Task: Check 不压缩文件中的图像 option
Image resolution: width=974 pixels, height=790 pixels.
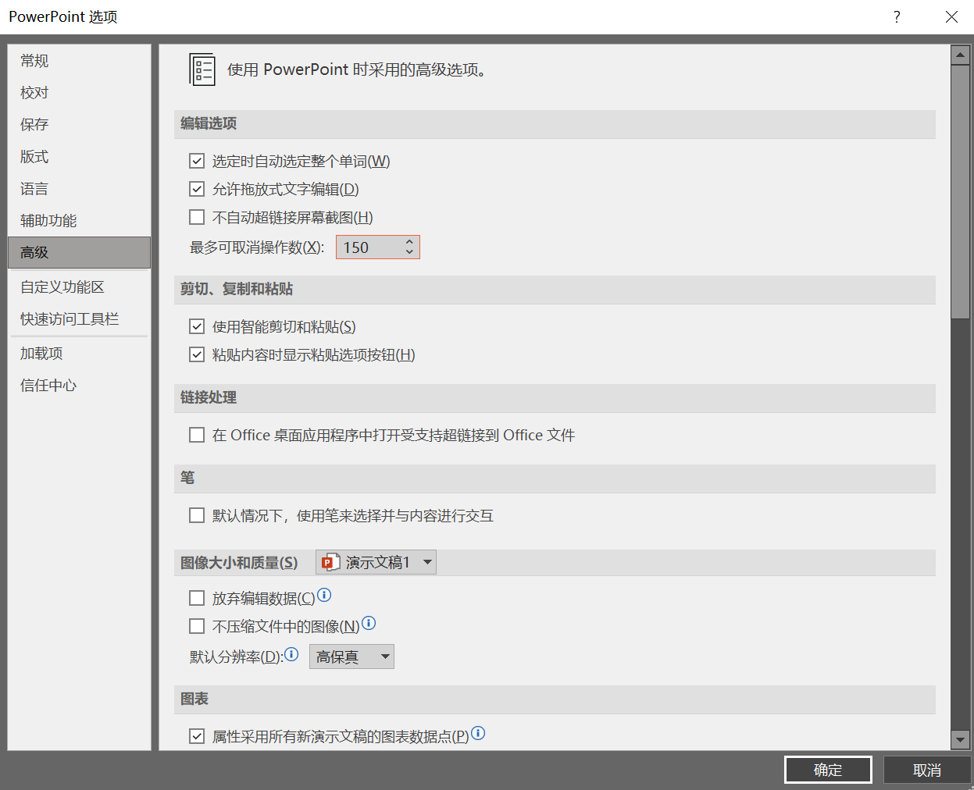Action: click(197, 626)
